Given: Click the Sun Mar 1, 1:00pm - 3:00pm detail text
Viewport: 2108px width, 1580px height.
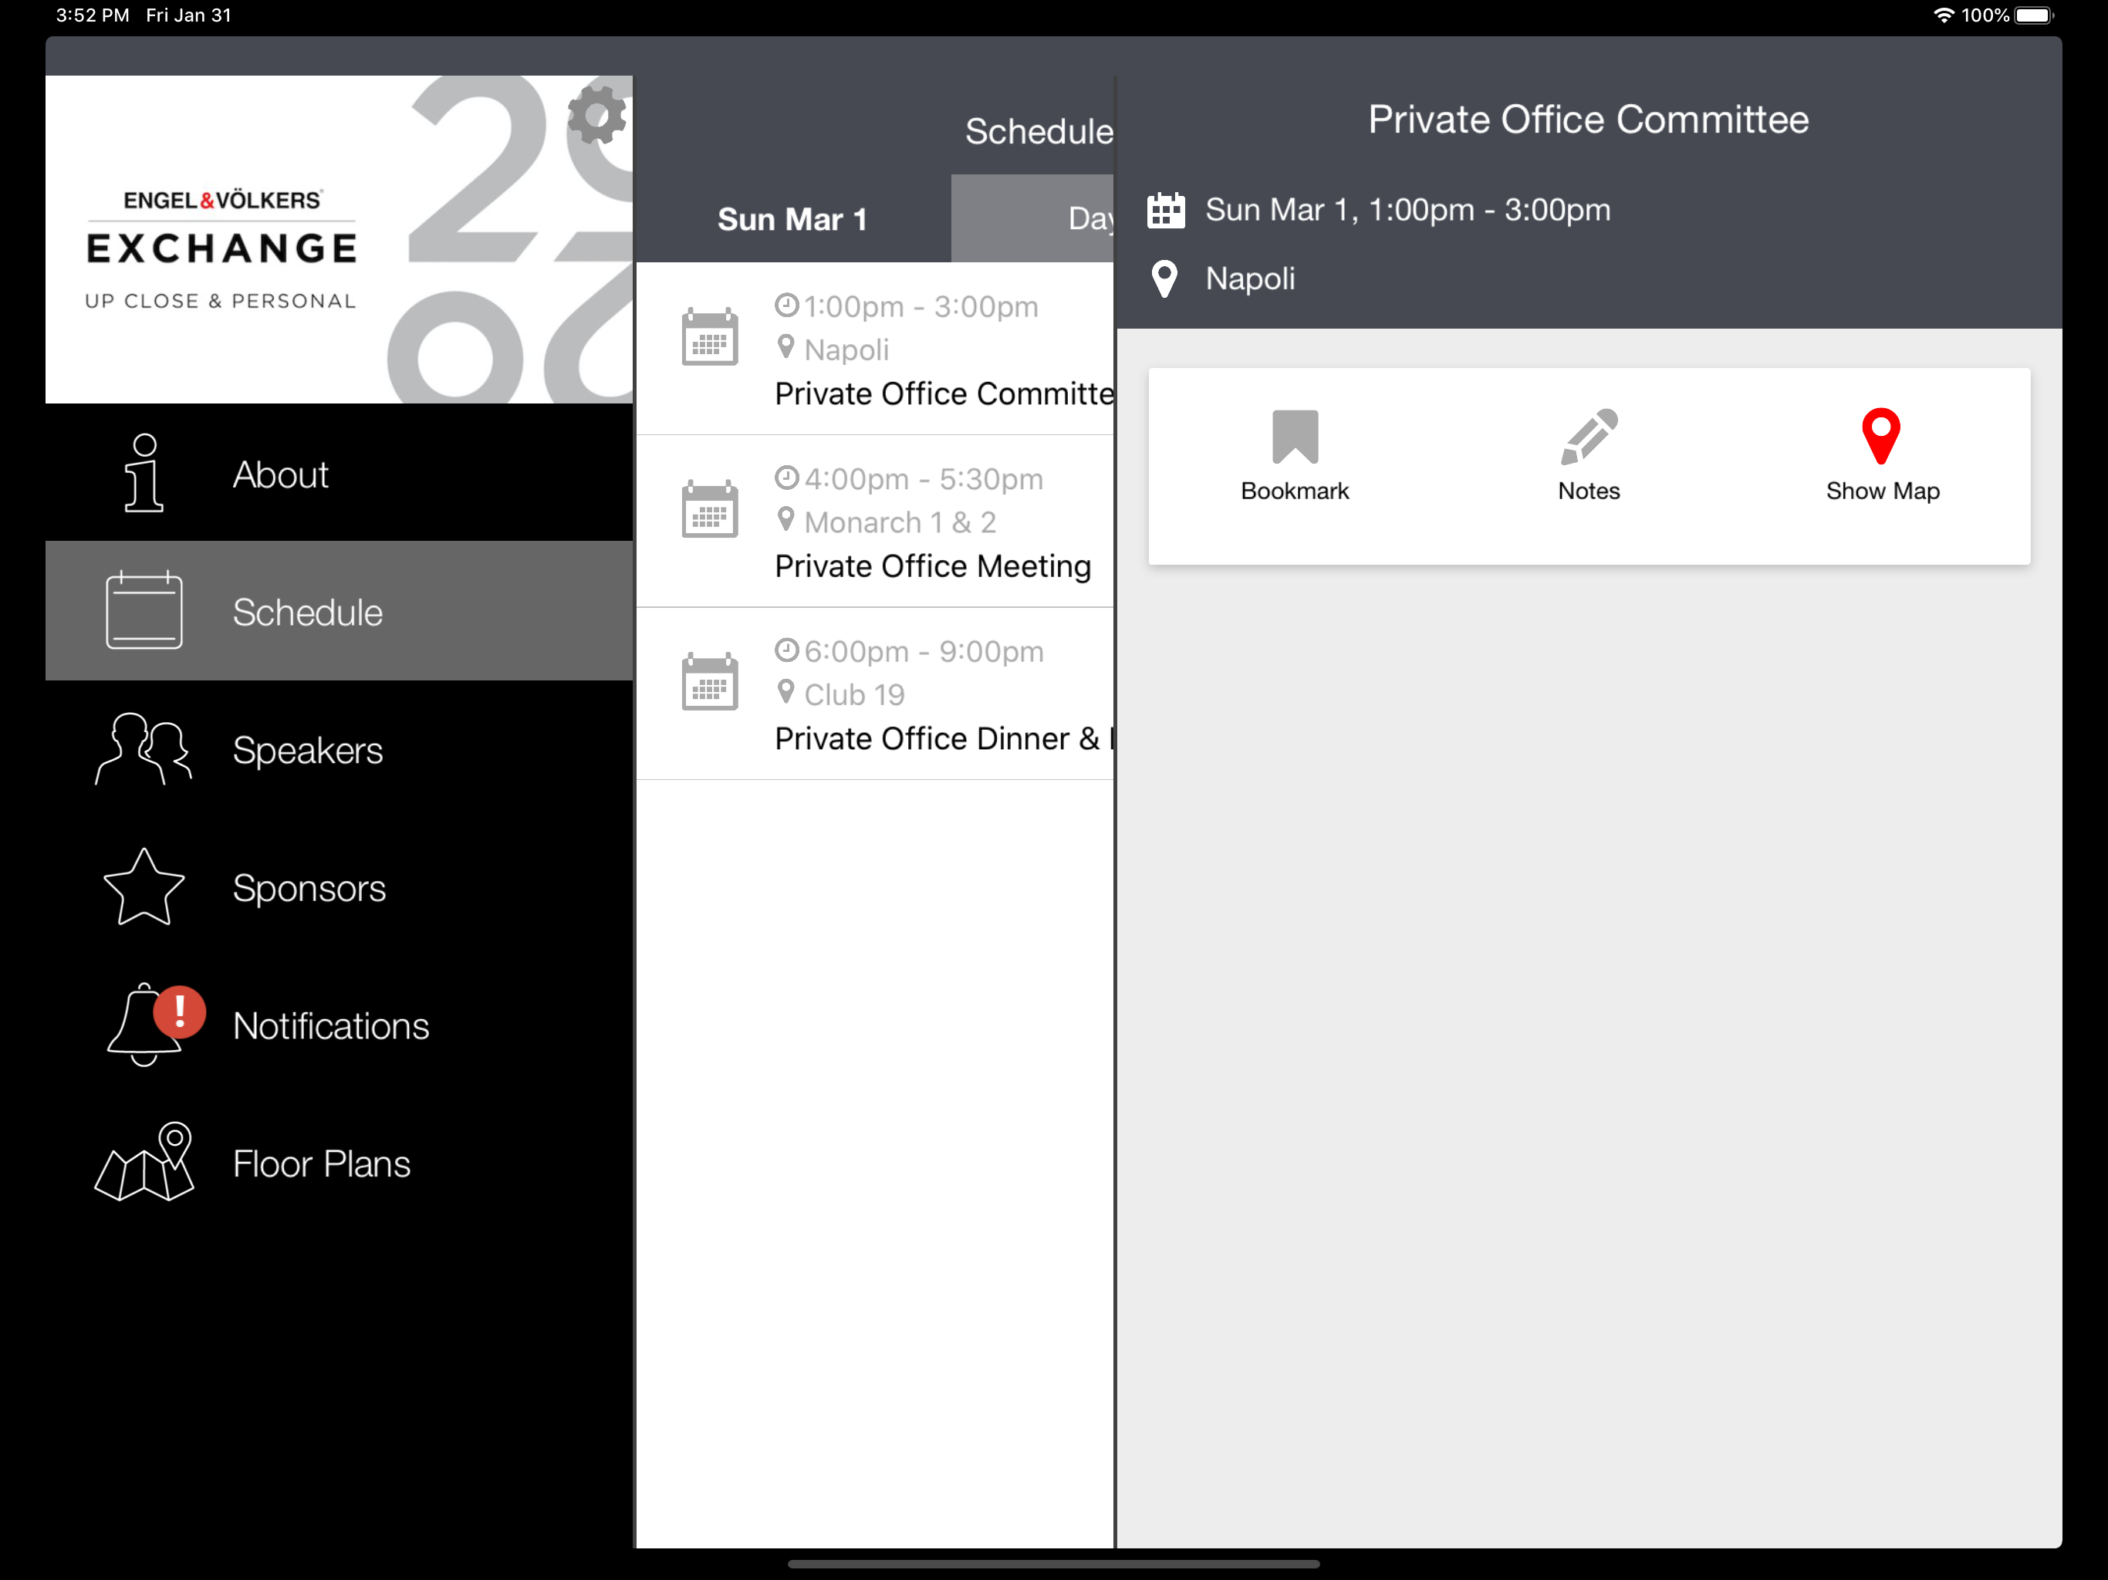Looking at the screenshot, I should pyautogui.click(x=1407, y=210).
